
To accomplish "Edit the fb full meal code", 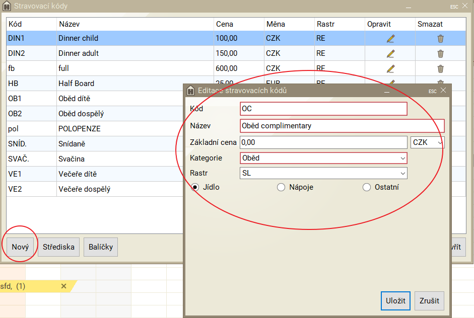I will (x=390, y=68).
